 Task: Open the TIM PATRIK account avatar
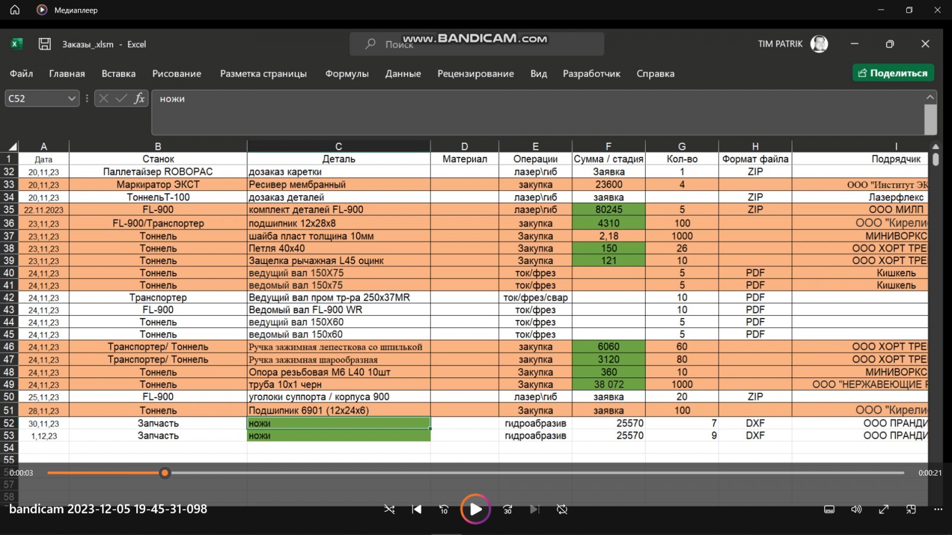point(819,44)
